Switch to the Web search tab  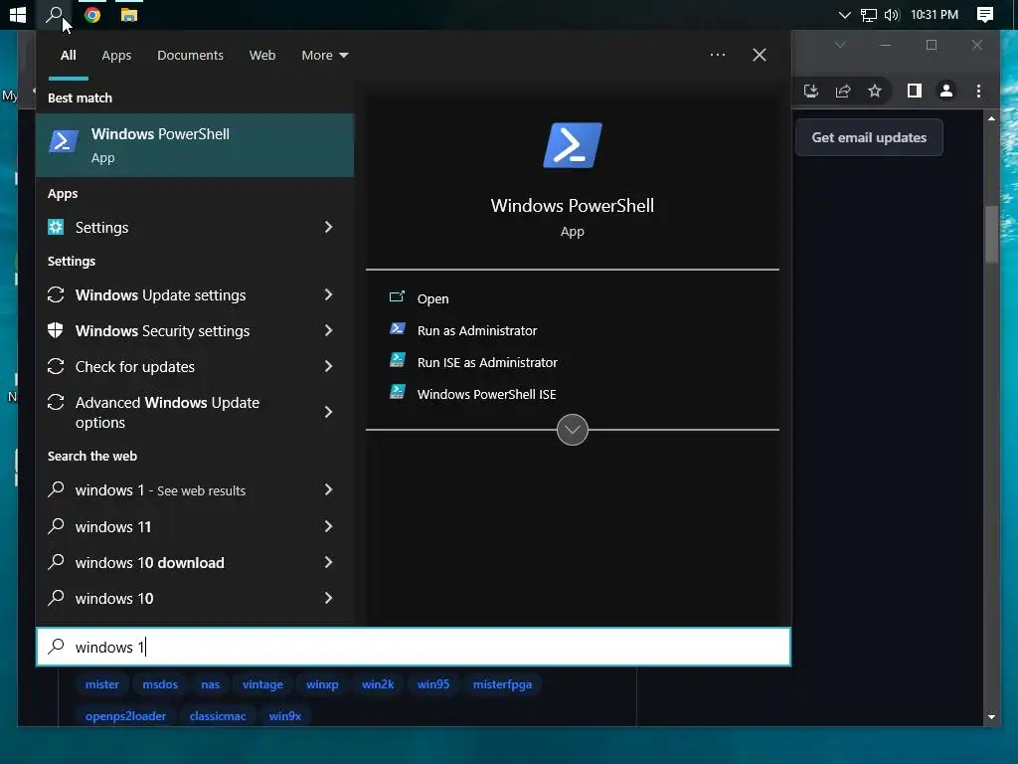pos(262,56)
